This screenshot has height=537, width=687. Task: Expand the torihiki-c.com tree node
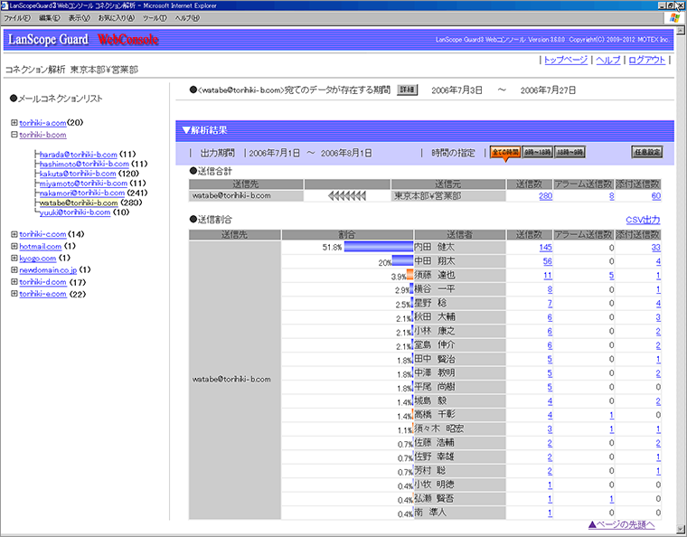pyautogui.click(x=14, y=234)
